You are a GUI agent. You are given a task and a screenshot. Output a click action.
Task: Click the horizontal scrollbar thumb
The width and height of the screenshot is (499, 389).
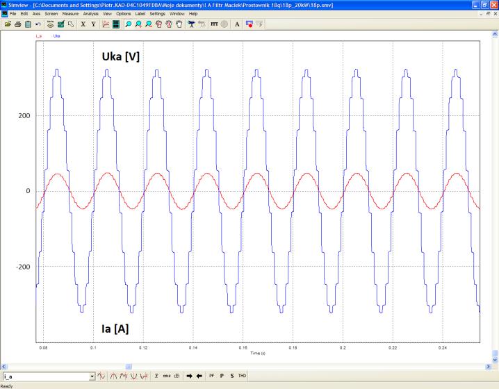129,367
